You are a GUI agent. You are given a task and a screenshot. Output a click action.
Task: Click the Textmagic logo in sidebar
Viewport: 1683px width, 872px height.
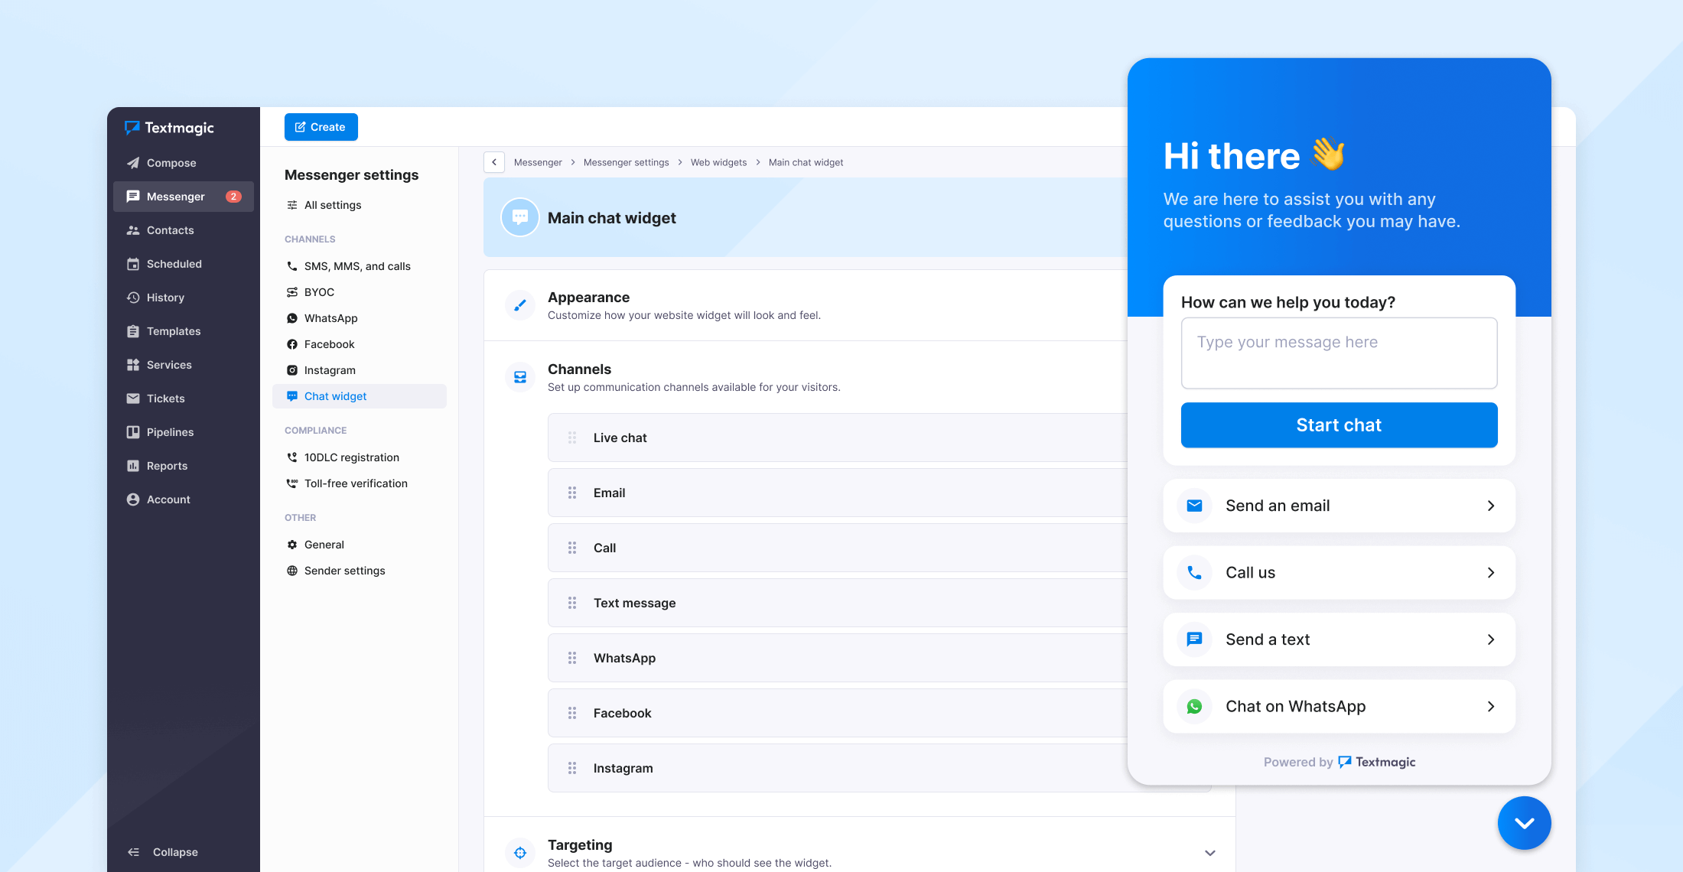(169, 128)
